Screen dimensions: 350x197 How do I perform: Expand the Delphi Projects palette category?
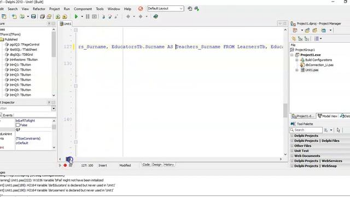coord(292,136)
